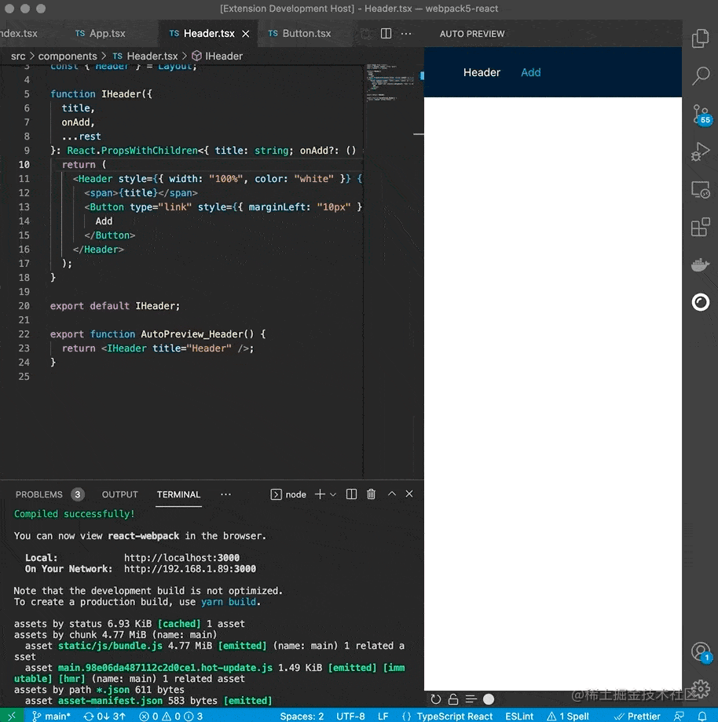Kill the terminal using the trash icon
718x722 pixels.
pos(371,494)
